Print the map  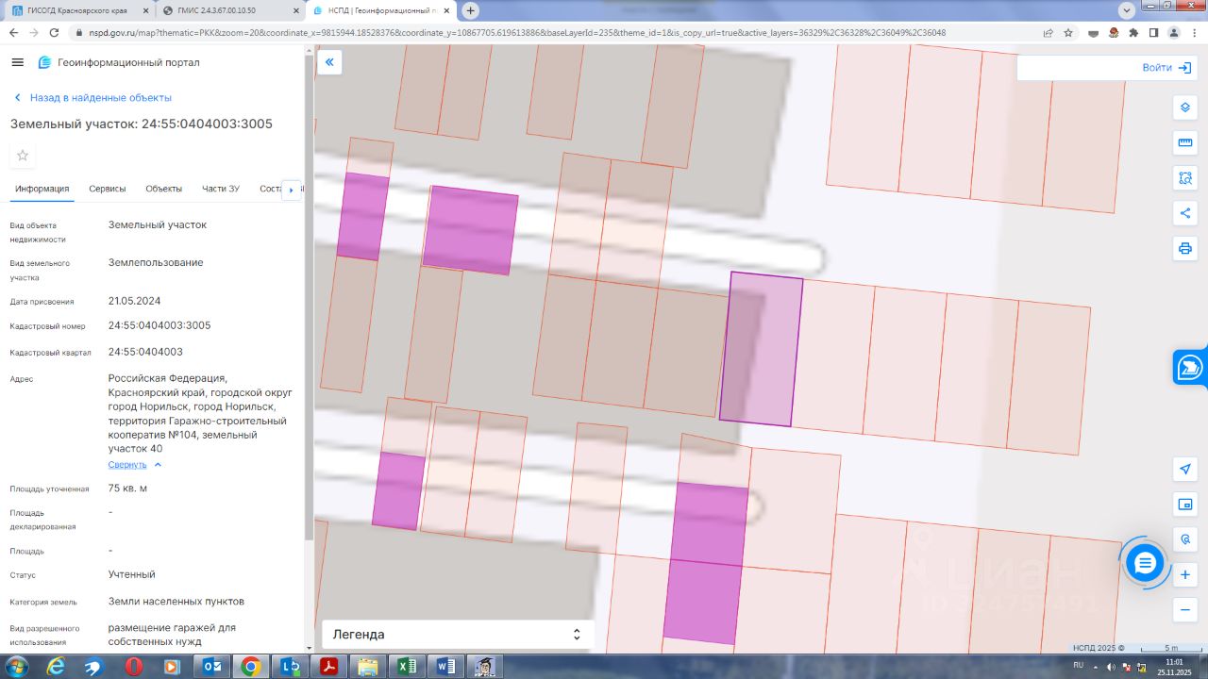point(1185,248)
